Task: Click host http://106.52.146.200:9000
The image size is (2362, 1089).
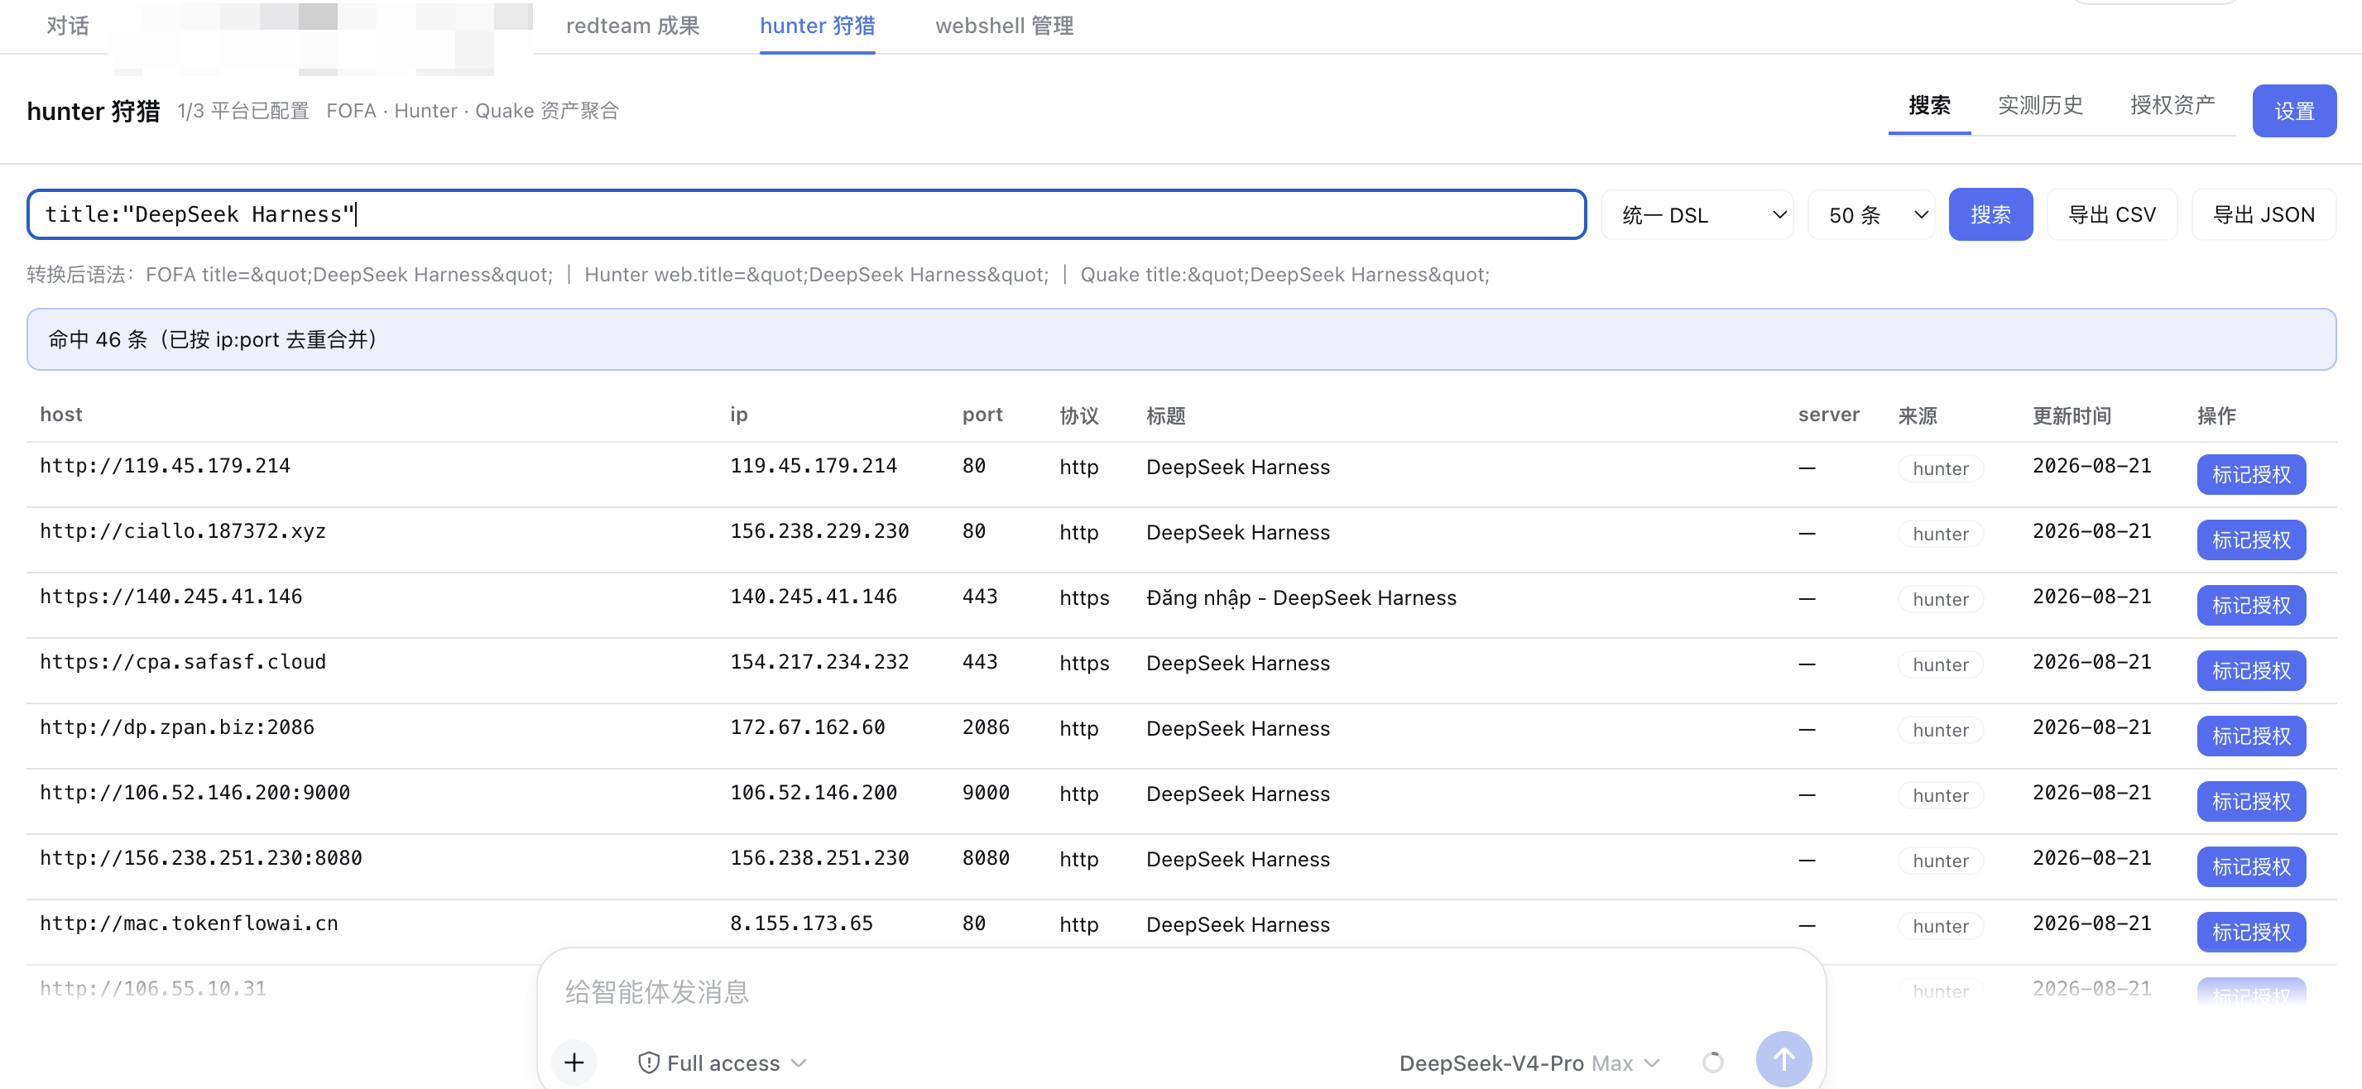Action: pos(194,793)
